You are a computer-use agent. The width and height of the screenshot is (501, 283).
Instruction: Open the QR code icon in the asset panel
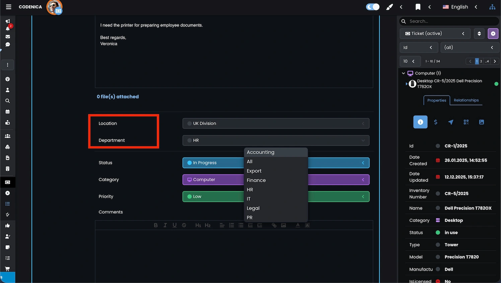coord(466,122)
